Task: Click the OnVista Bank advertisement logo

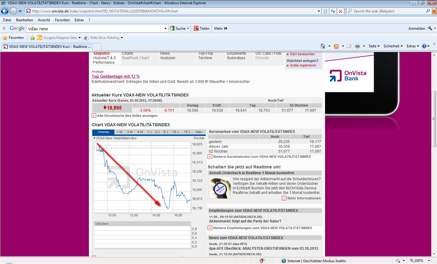Action: pyautogui.click(x=348, y=76)
